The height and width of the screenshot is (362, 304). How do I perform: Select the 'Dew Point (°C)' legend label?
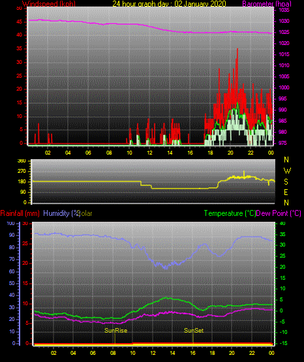pos(279,213)
